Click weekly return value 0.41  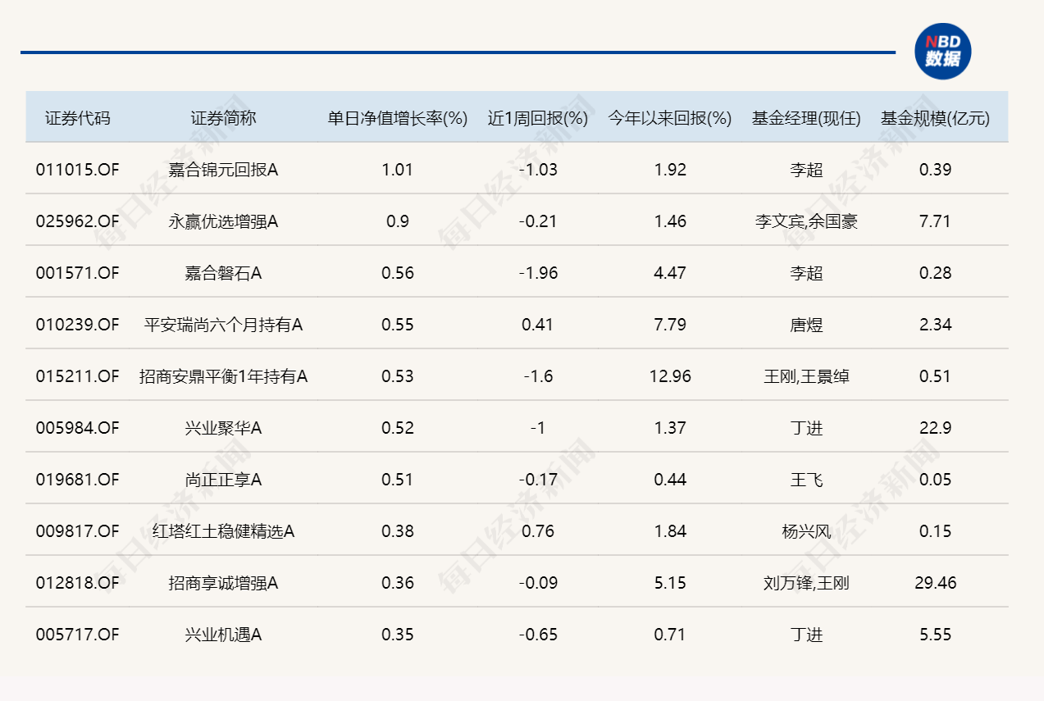pos(538,325)
